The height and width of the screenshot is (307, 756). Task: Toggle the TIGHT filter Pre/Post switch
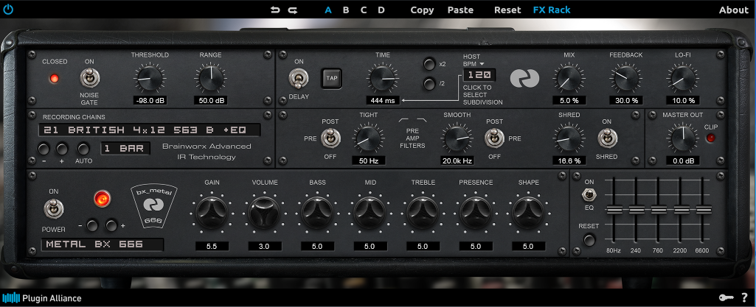pyautogui.click(x=330, y=138)
